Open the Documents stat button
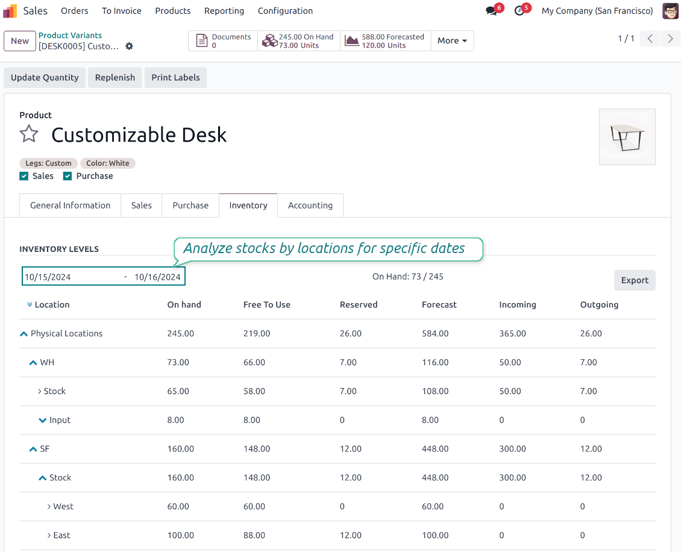The width and height of the screenshot is (681, 552). coord(223,41)
